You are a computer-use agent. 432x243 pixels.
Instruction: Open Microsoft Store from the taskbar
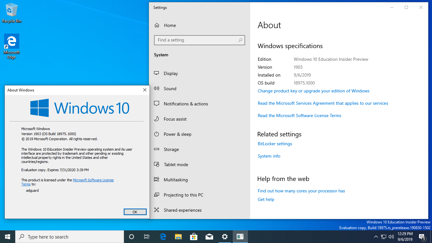194,237
